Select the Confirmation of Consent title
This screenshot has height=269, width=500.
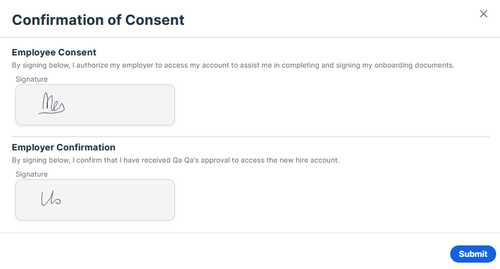click(98, 20)
